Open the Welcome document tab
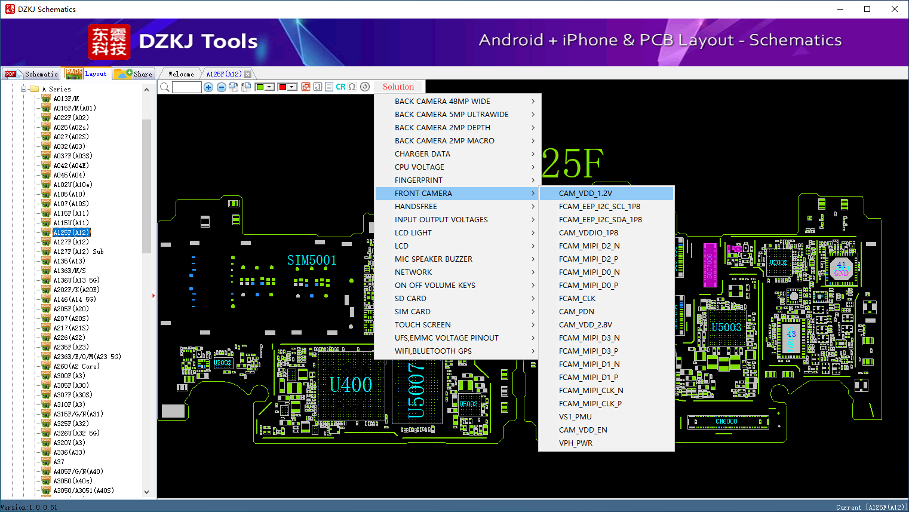Screen dimensions: 909x512 click(x=181, y=74)
